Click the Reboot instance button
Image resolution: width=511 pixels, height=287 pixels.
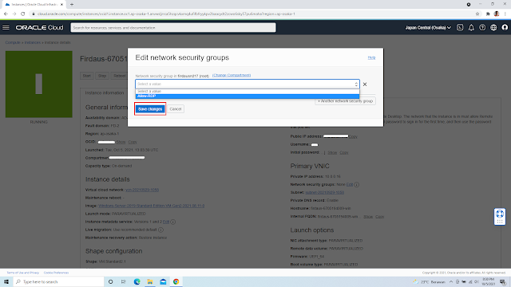click(x=119, y=76)
